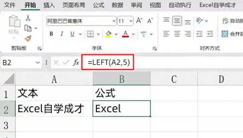Click the Cut scissors icon
243x138 pixels.
point(28,18)
